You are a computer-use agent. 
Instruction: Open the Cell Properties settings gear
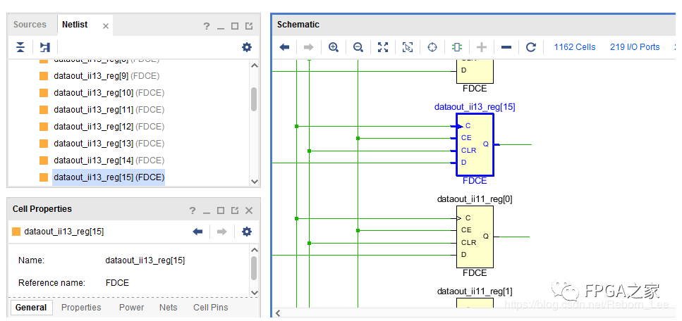coord(246,232)
